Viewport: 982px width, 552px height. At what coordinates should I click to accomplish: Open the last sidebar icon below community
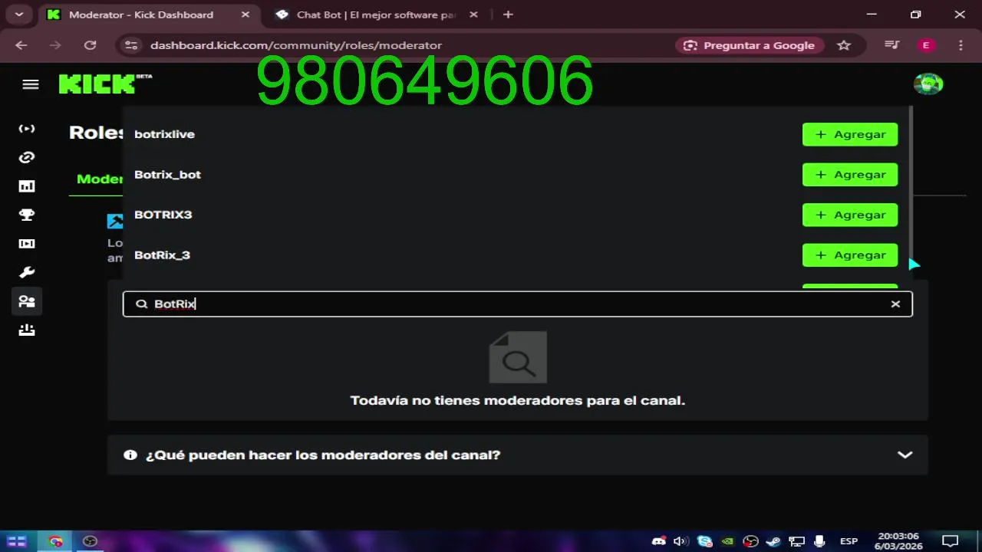coord(27,330)
